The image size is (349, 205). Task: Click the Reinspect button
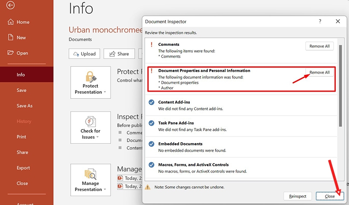[x=298, y=196]
